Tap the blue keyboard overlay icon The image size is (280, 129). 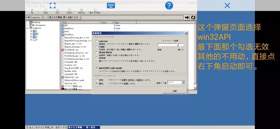111,5
